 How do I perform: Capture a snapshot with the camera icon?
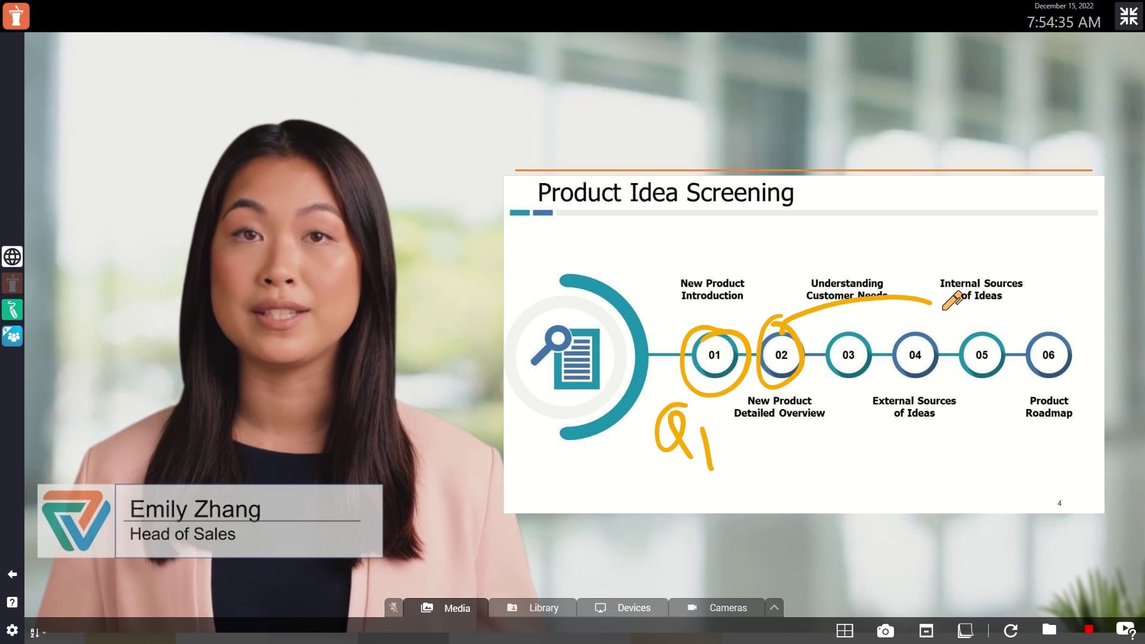click(885, 630)
